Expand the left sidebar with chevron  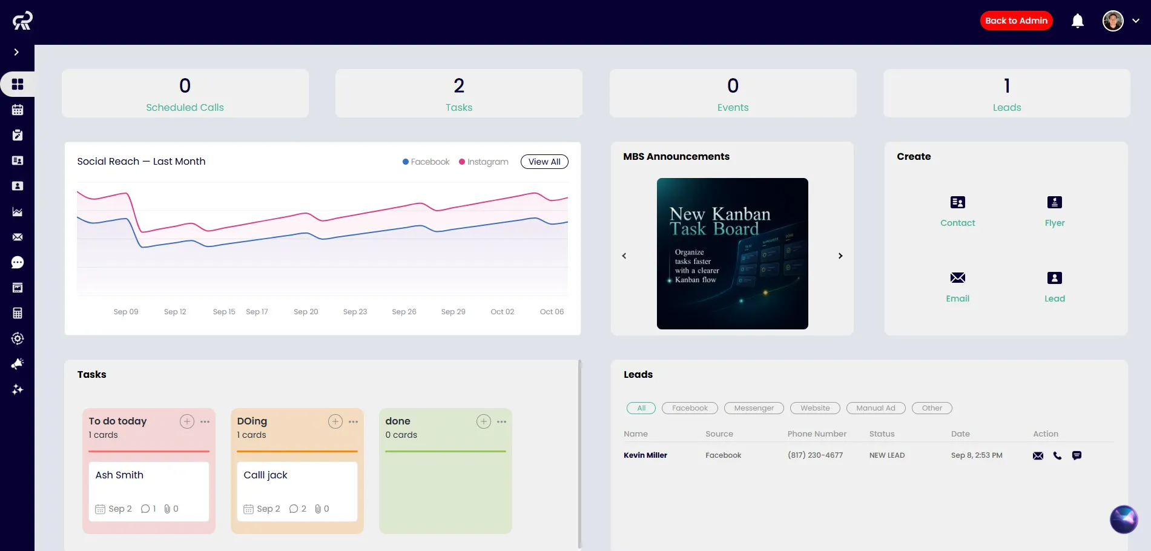(16, 52)
